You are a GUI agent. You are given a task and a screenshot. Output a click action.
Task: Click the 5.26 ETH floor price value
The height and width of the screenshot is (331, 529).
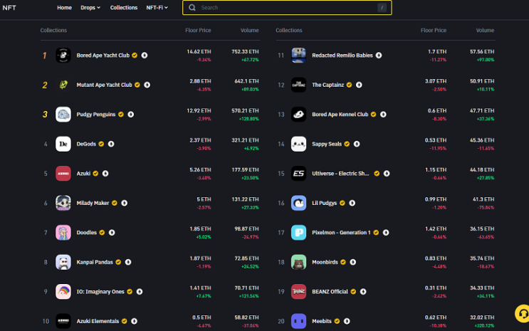tap(200, 169)
